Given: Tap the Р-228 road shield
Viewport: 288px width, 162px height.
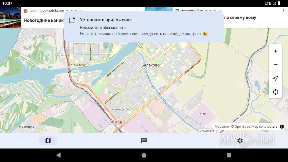Looking at the screenshot, I should (x=119, y=123).
